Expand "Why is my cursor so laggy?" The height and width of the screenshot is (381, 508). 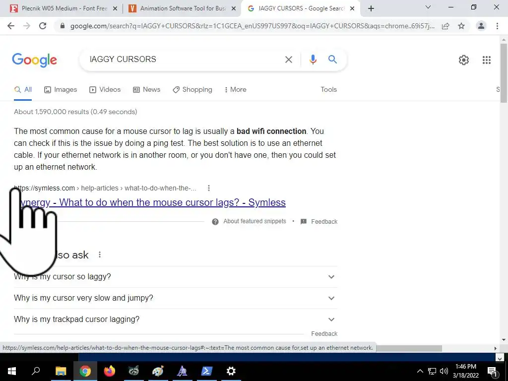click(x=175, y=277)
